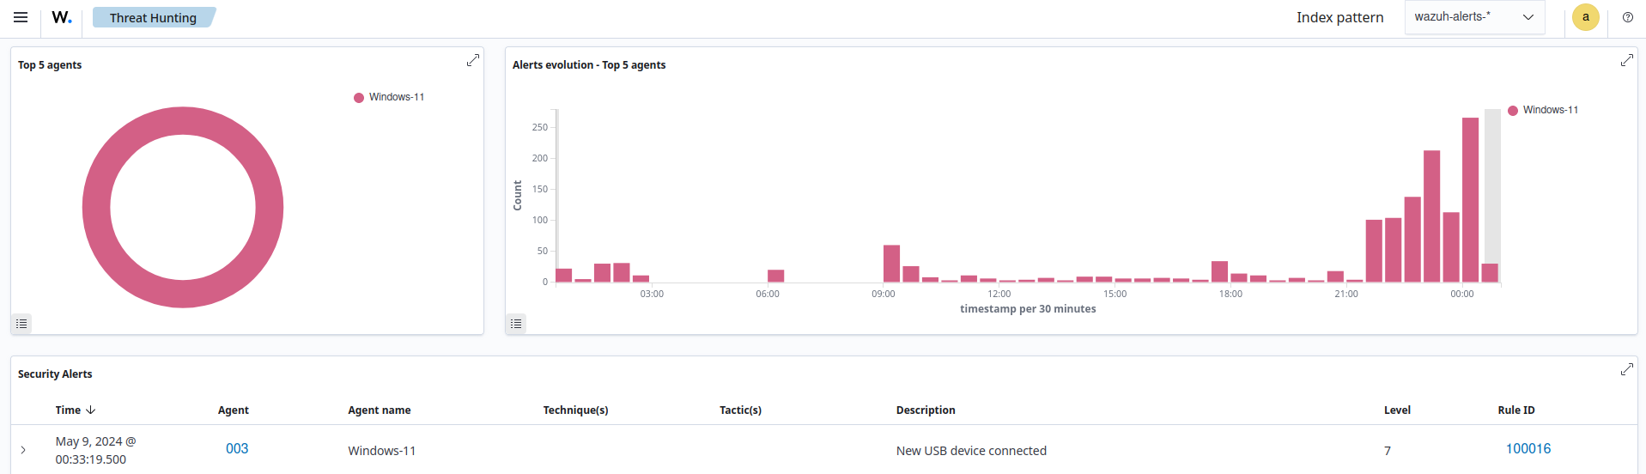Viewport: 1646px width, 474px height.
Task: Toggle legend list in Top 5 agents panel
Action: coord(22,324)
